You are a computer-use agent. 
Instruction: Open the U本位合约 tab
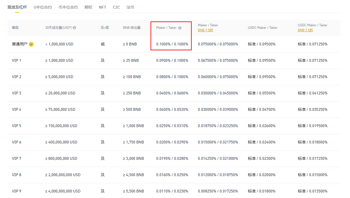[x=43, y=7]
